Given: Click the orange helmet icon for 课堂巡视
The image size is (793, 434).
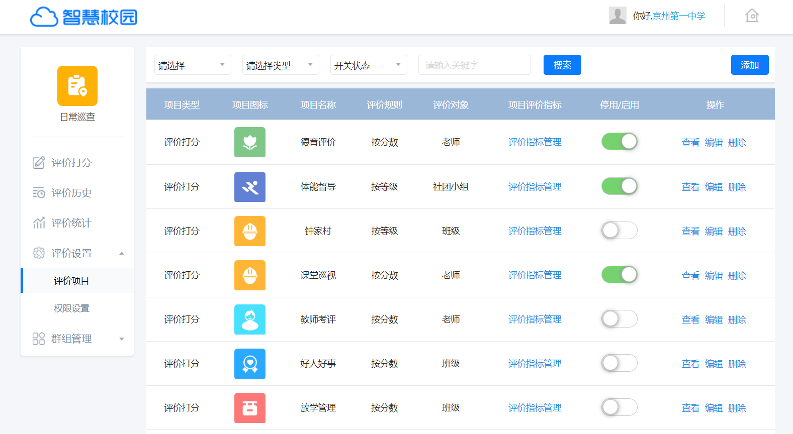Looking at the screenshot, I should pyautogui.click(x=250, y=275).
